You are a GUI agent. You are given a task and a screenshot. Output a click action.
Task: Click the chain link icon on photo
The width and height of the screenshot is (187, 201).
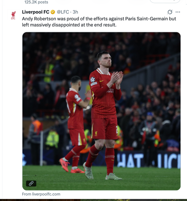(x=31, y=183)
